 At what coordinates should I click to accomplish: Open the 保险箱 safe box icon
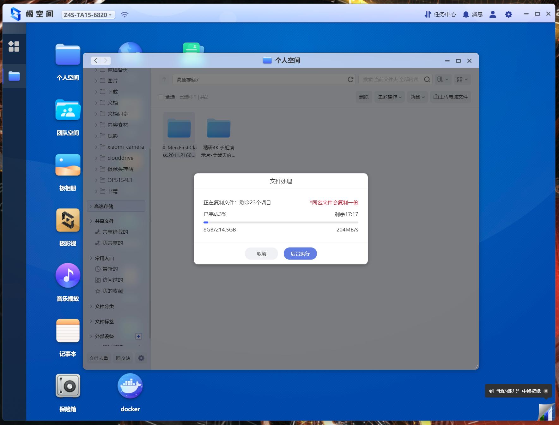(x=68, y=386)
